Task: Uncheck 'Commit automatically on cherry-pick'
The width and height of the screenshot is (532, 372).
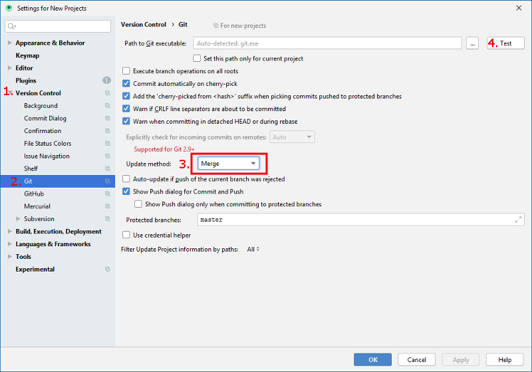Action: (126, 83)
